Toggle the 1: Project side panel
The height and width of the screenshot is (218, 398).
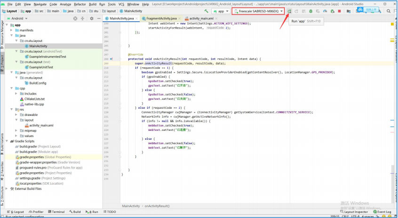[2, 63]
